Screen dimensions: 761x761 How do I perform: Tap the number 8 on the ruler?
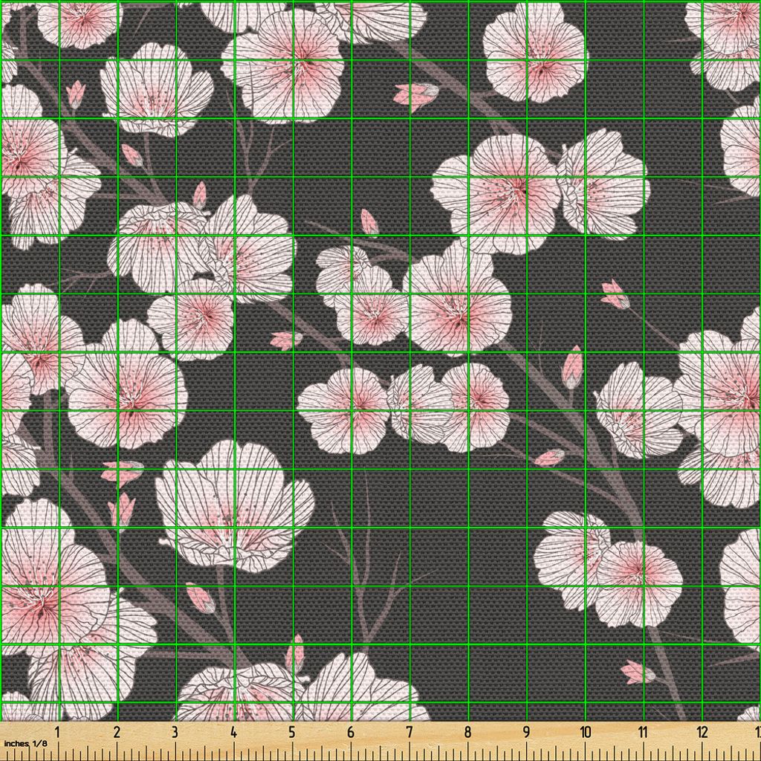point(468,733)
